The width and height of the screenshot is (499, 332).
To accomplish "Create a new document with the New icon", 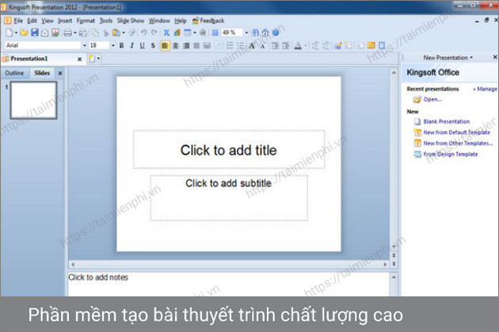I will pyautogui.click(x=10, y=32).
